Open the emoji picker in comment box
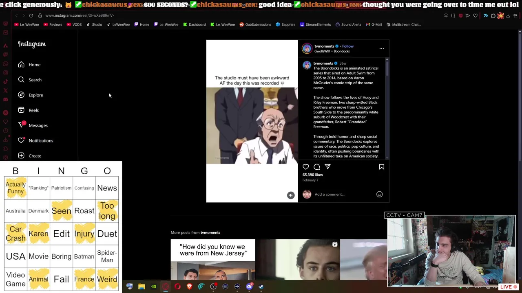Image resolution: width=522 pixels, height=293 pixels. coord(379,195)
